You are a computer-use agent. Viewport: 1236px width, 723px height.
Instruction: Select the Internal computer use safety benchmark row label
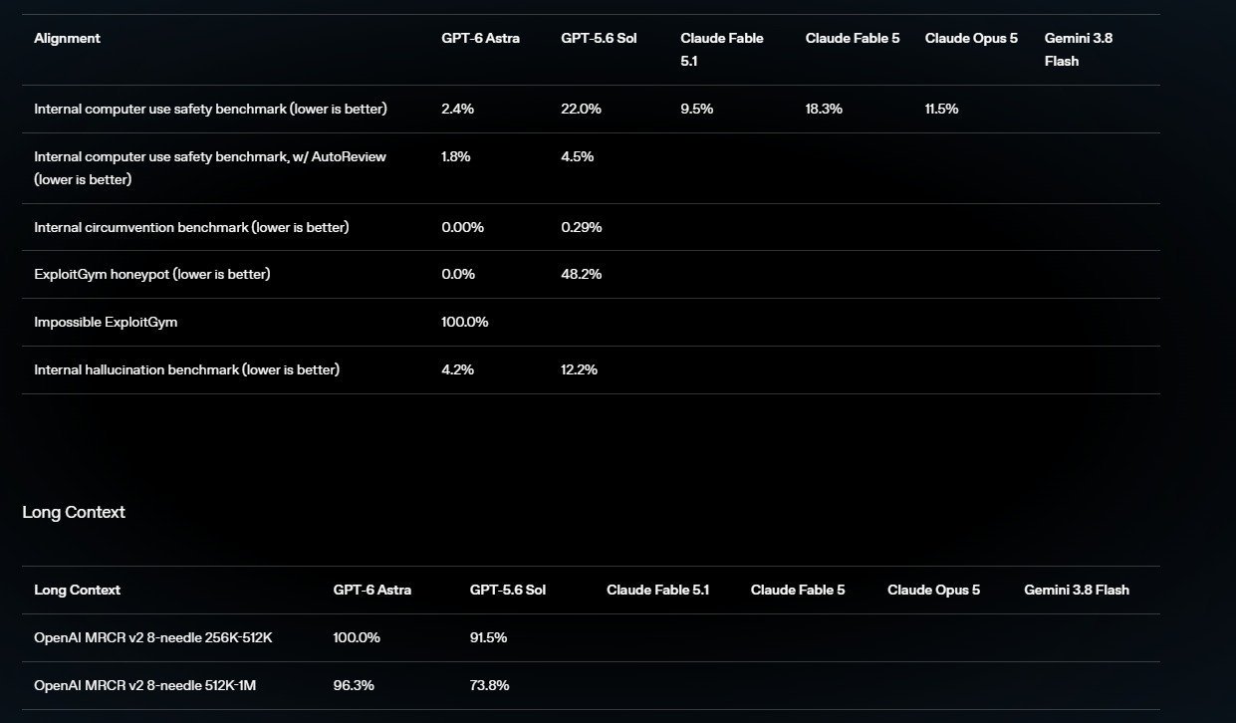pyautogui.click(x=210, y=109)
